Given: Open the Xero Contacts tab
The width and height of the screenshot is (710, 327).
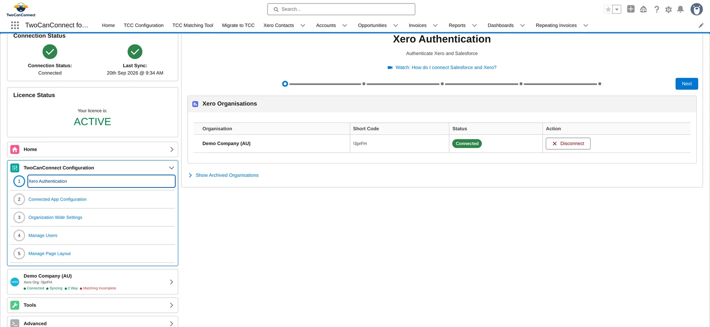Looking at the screenshot, I should (279, 26).
